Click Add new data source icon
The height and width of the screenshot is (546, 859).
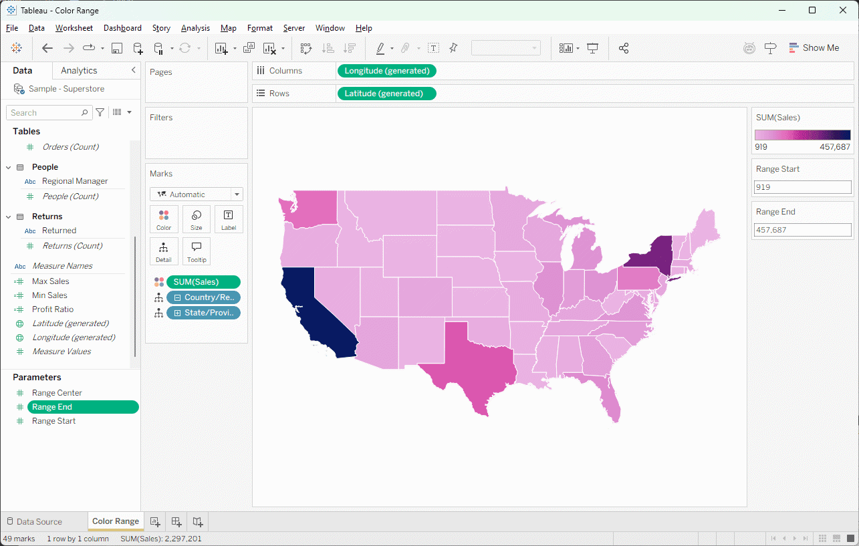[x=138, y=48]
